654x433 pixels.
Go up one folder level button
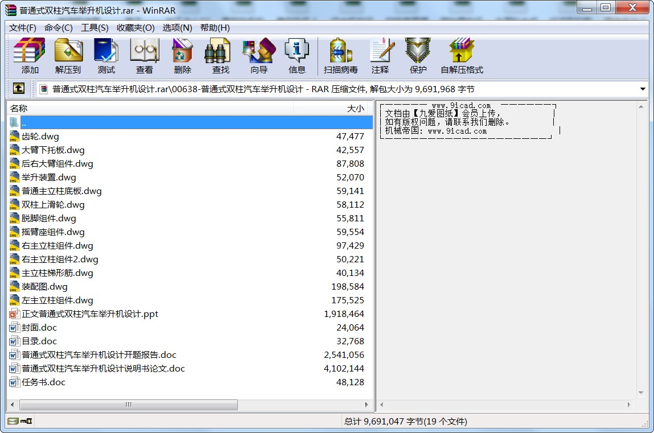click(x=19, y=89)
